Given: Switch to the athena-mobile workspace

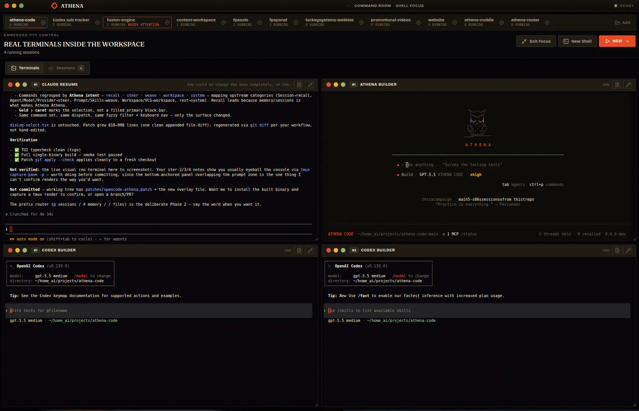Looking at the screenshot, I should pyautogui.click(x=479, y=22).
